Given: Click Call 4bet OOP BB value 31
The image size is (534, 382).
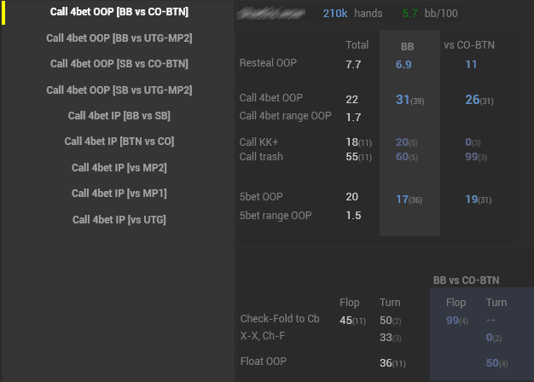Looking at the screenshot, I should pyautogui.click(x=403, y=101).
